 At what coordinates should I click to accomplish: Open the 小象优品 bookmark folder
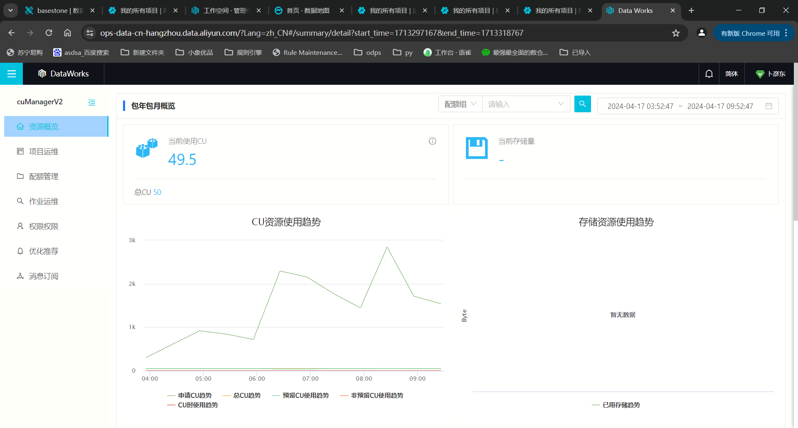194,52
